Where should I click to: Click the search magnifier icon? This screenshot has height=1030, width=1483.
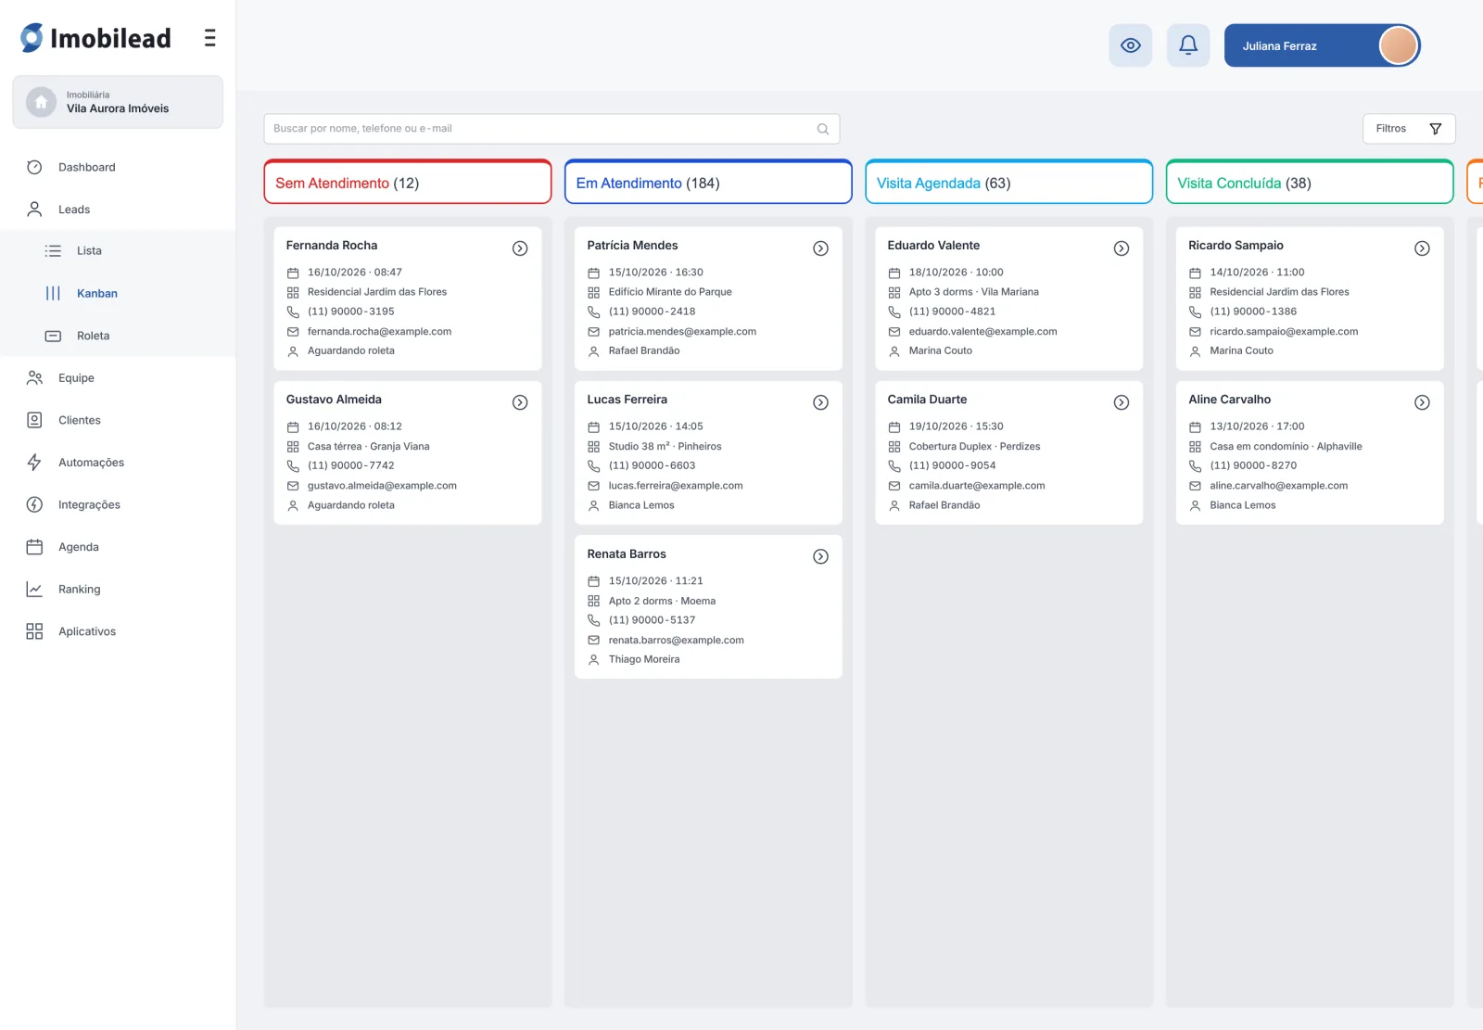click(822, 129)
